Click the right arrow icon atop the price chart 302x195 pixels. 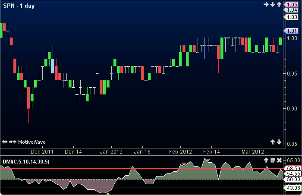click(266, 4)
